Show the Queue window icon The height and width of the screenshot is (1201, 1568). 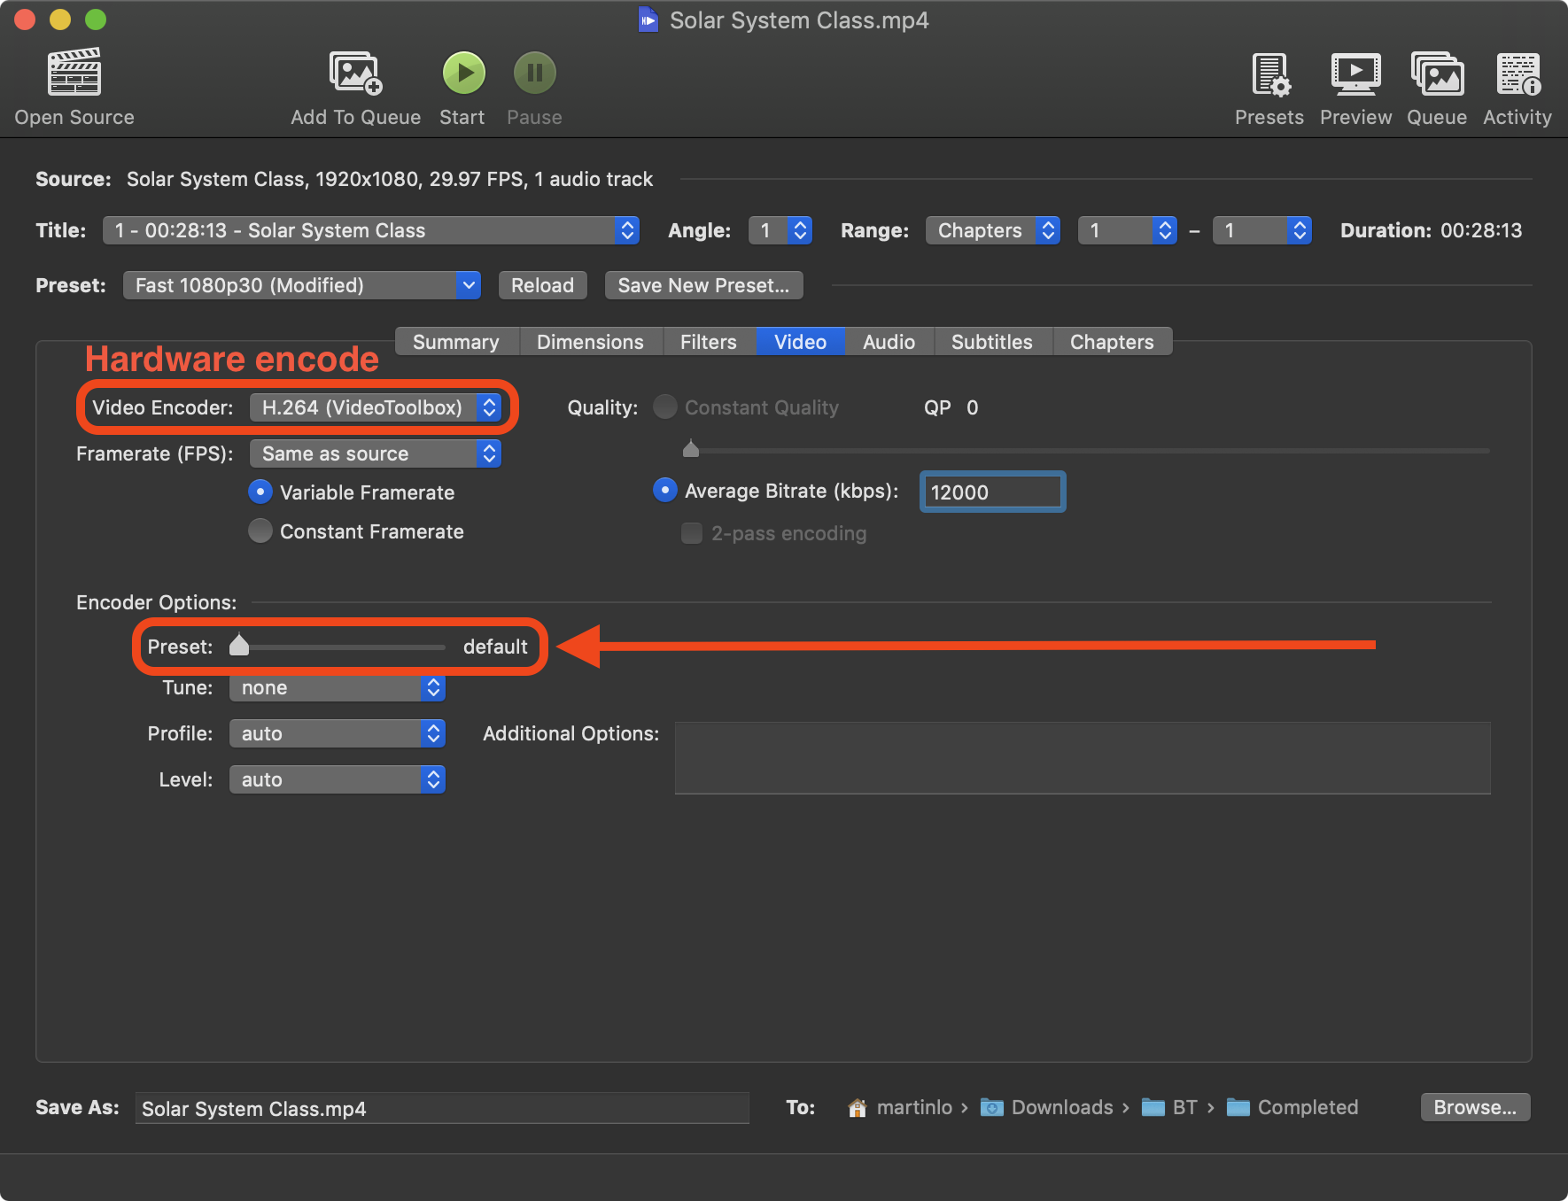point(1437,74)
